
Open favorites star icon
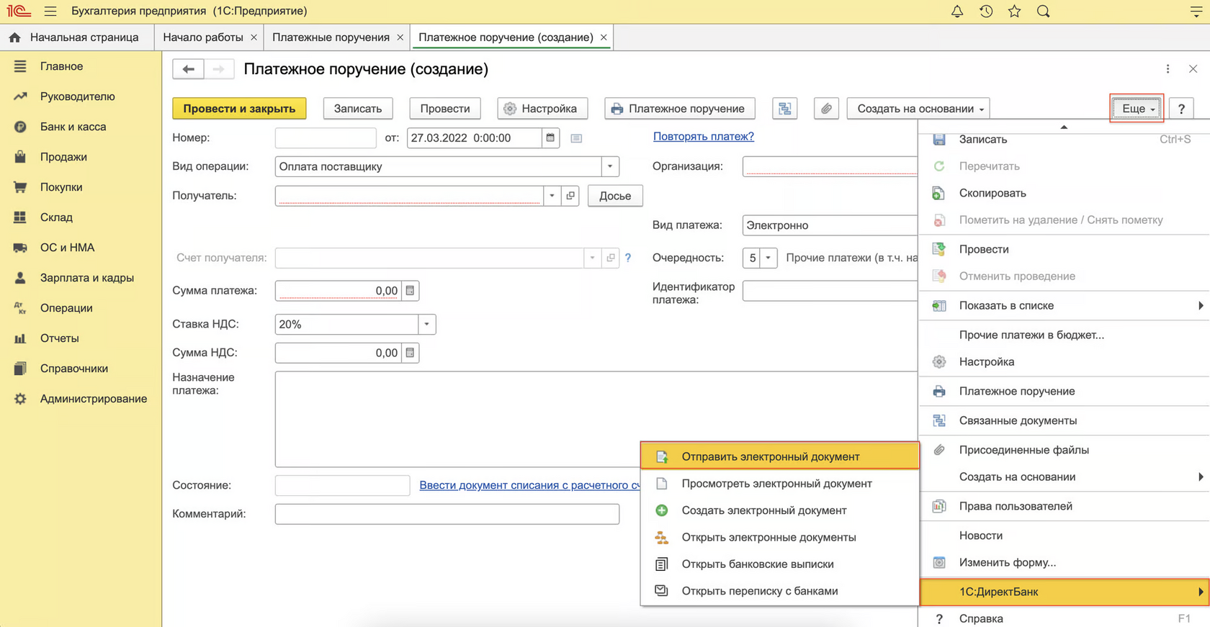coord(1014,12)
